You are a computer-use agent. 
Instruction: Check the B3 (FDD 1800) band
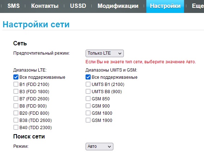point(16,91)
